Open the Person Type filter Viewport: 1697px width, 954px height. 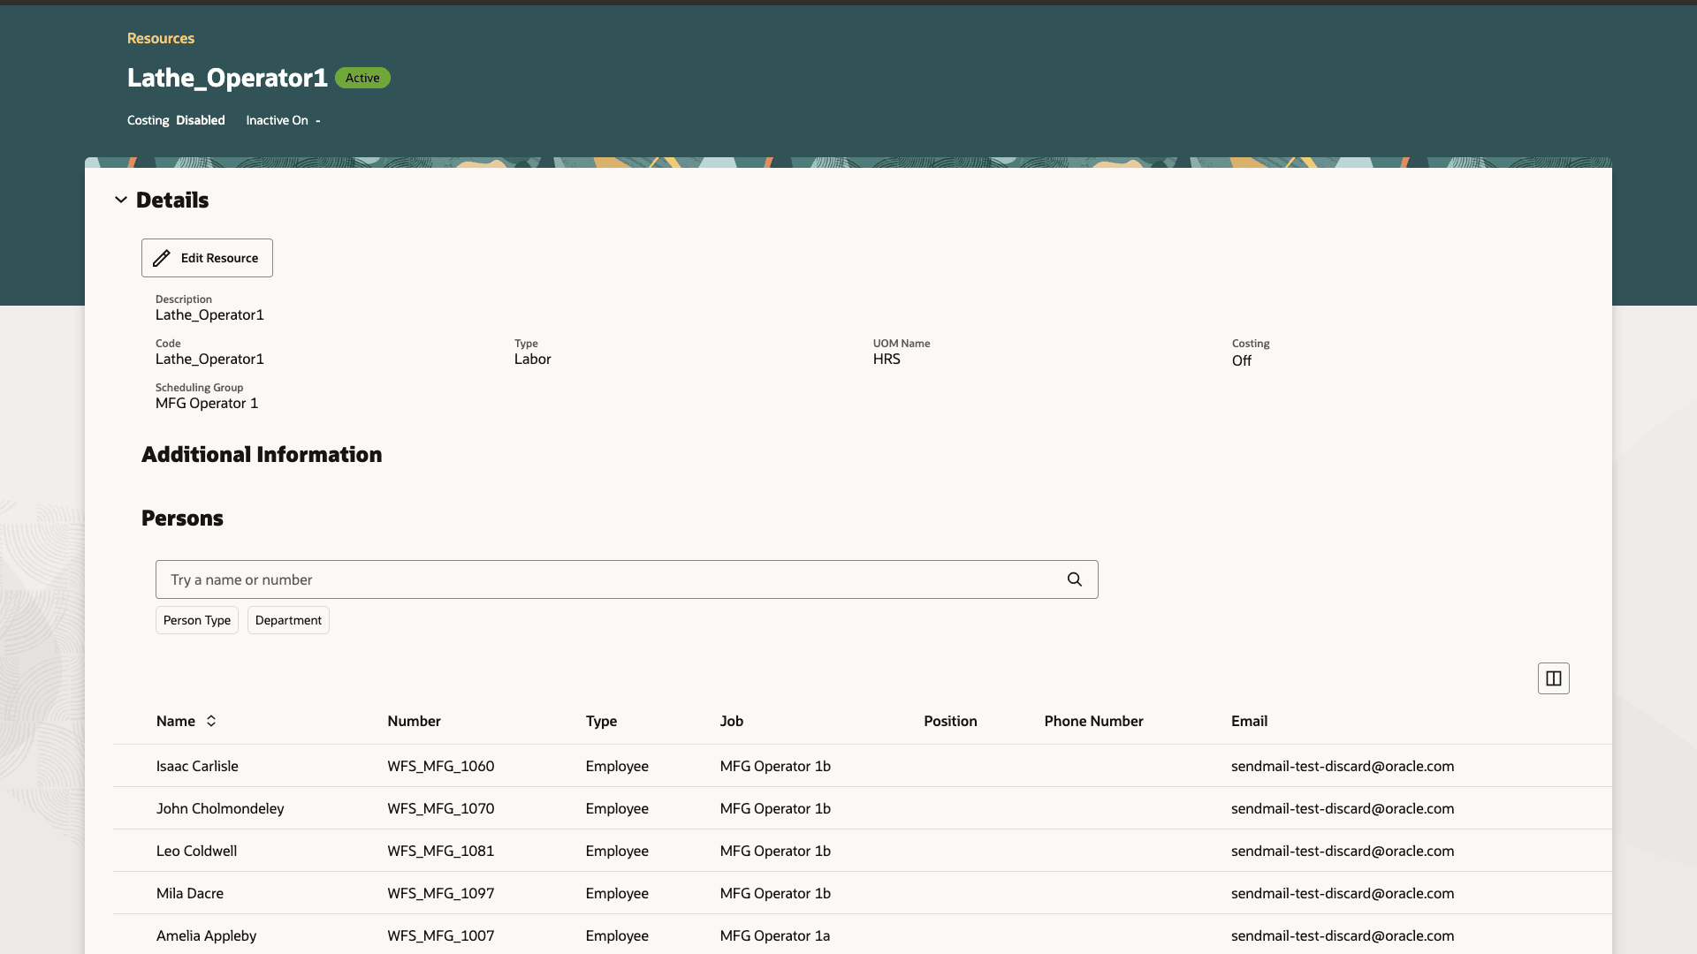point(196,619)
